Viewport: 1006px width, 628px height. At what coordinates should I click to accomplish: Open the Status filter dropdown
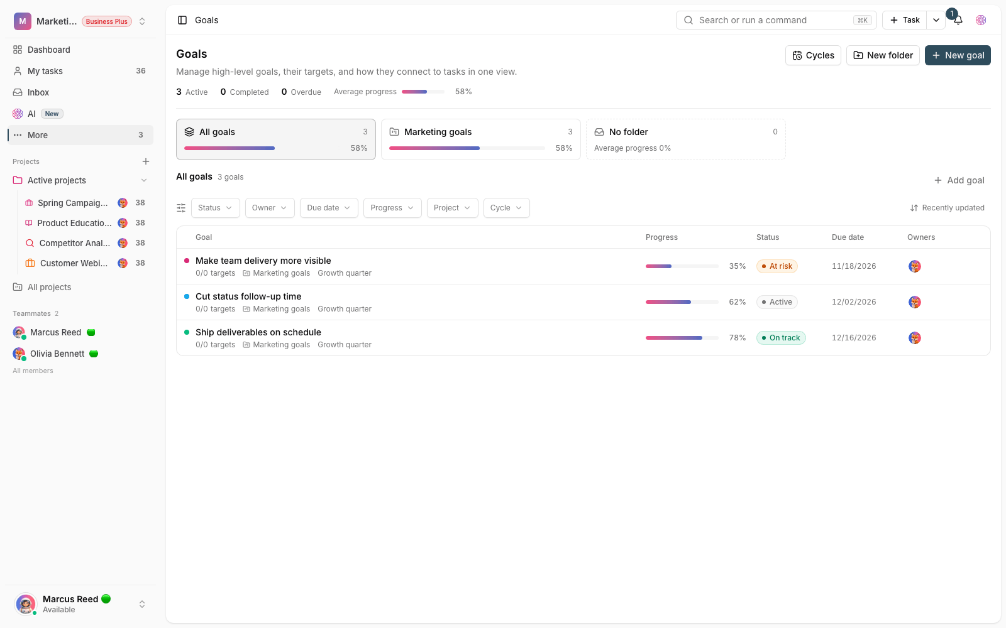point(215,208)
